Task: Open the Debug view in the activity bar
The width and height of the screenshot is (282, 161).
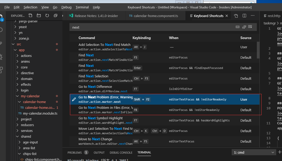Action: coord(1,57)
